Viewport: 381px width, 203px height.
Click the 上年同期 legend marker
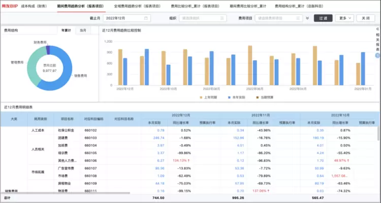click(202, 96)
